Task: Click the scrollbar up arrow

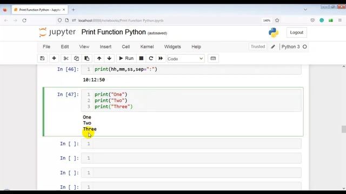Action: click(344, 66)
